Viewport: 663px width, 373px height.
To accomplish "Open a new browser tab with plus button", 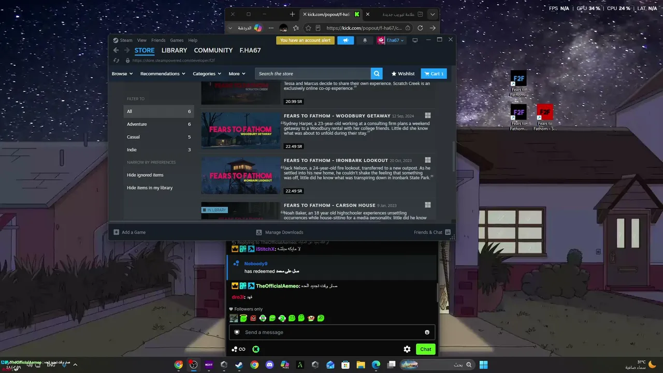I will tap(292, 14).
